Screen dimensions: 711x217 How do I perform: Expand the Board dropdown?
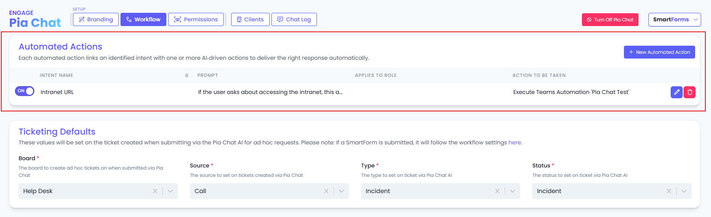pos(170,191)
